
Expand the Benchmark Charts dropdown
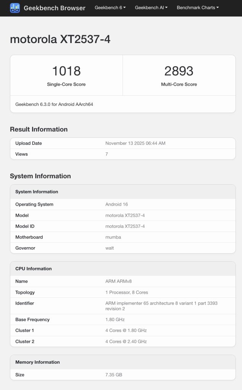tap(197, 7)
